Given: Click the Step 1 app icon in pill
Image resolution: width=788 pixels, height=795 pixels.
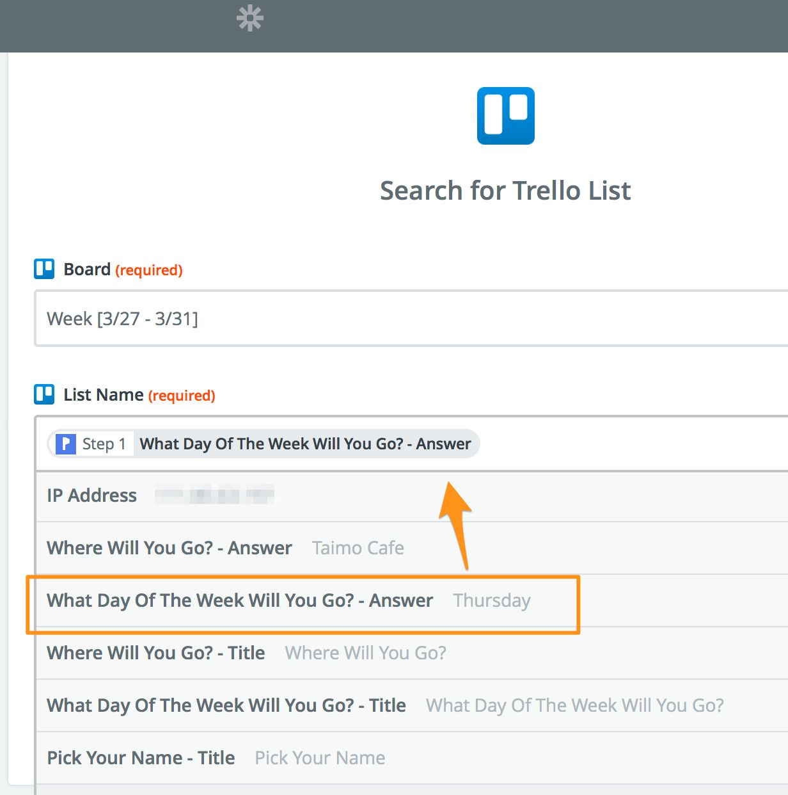Looking at the screenshot, I should click(x=66, y=444).
